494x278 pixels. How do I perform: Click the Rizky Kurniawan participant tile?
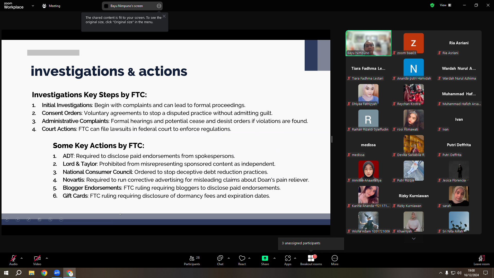point(414,196)
